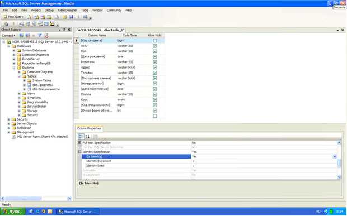Uncheck Allow Nulls for Адрес column

tap(155, 68)
